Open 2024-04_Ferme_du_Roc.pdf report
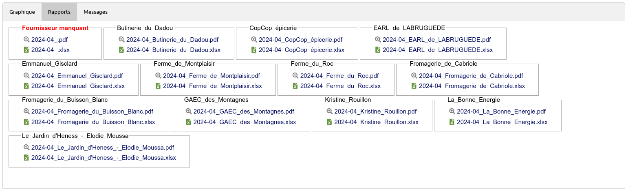 click(x=339, y=76)
